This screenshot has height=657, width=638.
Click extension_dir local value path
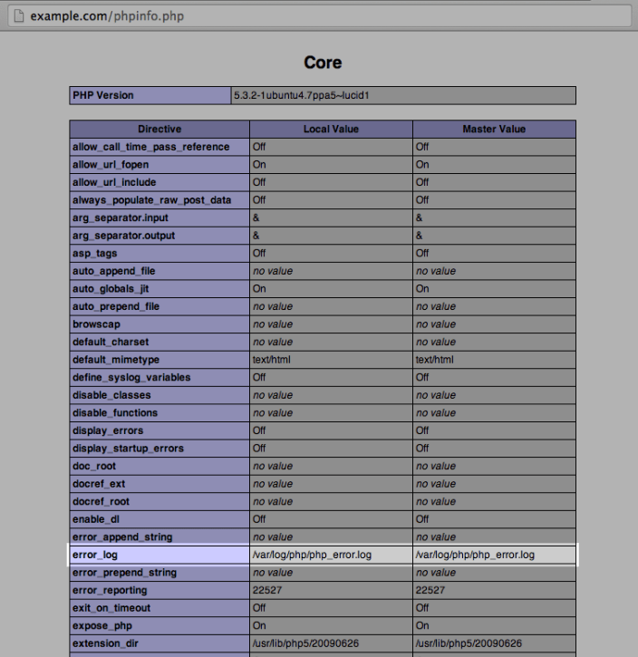pyautogui.click(x=305, y=643)
